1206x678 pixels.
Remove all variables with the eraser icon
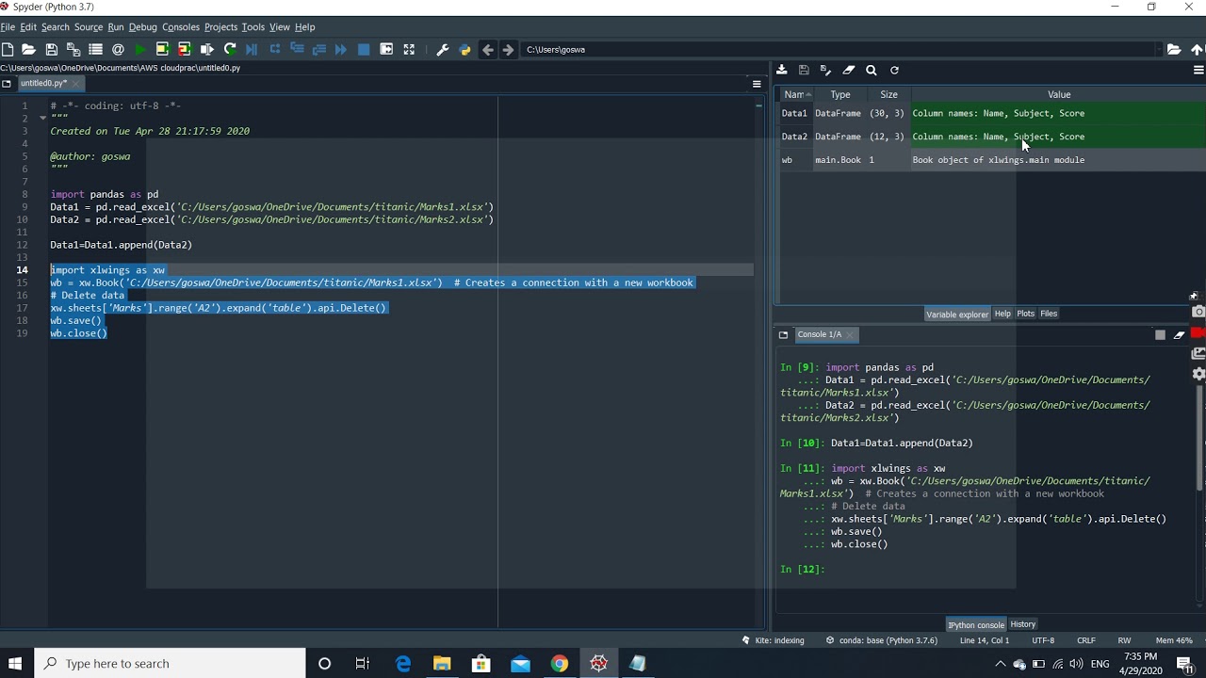tap(849, 70)
